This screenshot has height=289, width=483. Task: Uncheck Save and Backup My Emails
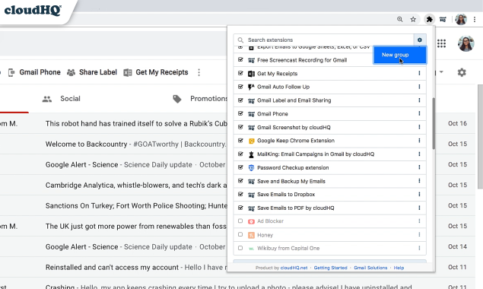point(240,181)
